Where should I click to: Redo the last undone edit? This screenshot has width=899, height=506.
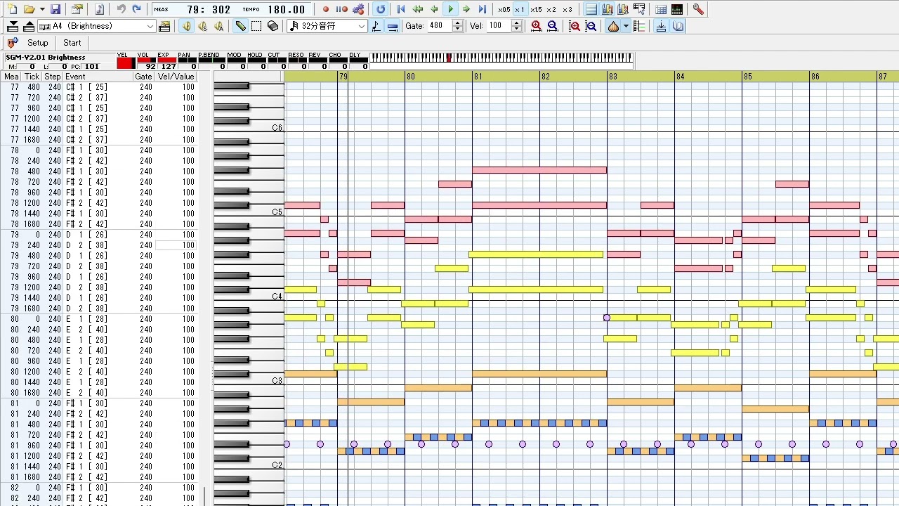pos(137,9)
